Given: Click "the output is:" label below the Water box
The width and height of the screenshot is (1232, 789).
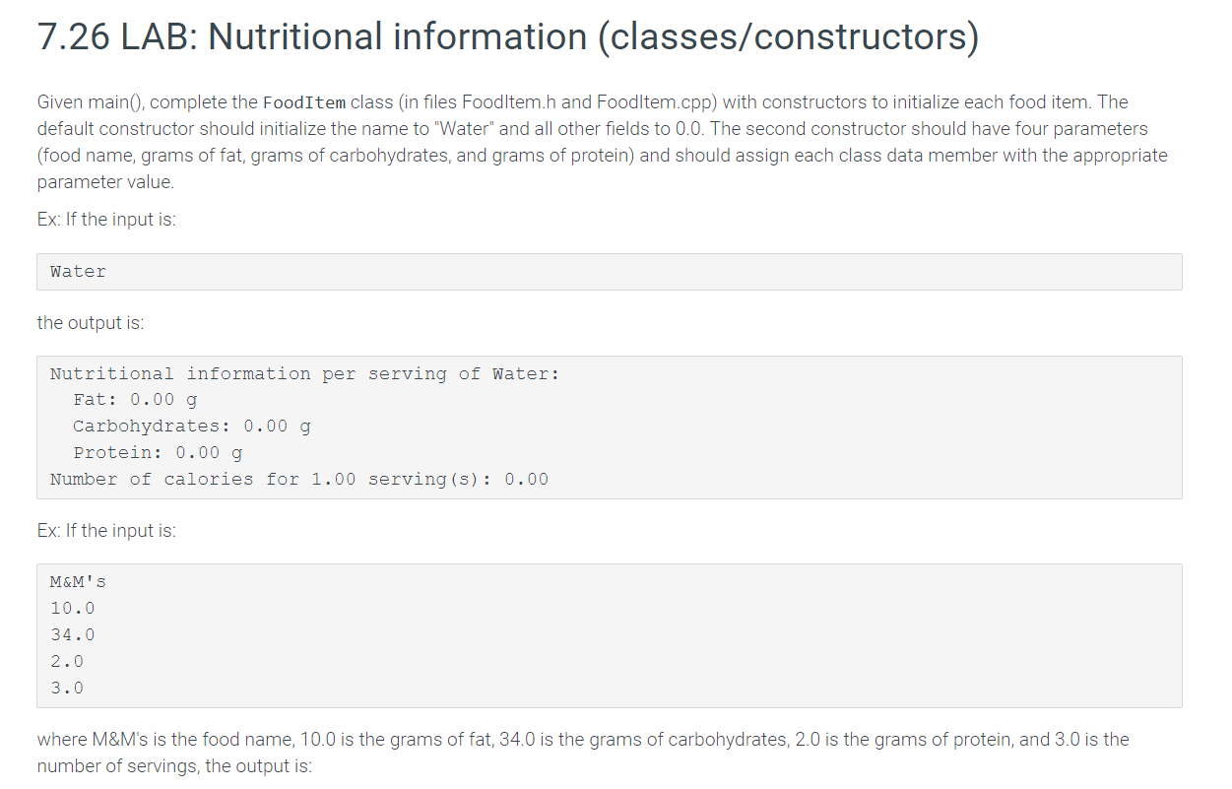Looking at the screenshot, I should click(x=91, y=323).
